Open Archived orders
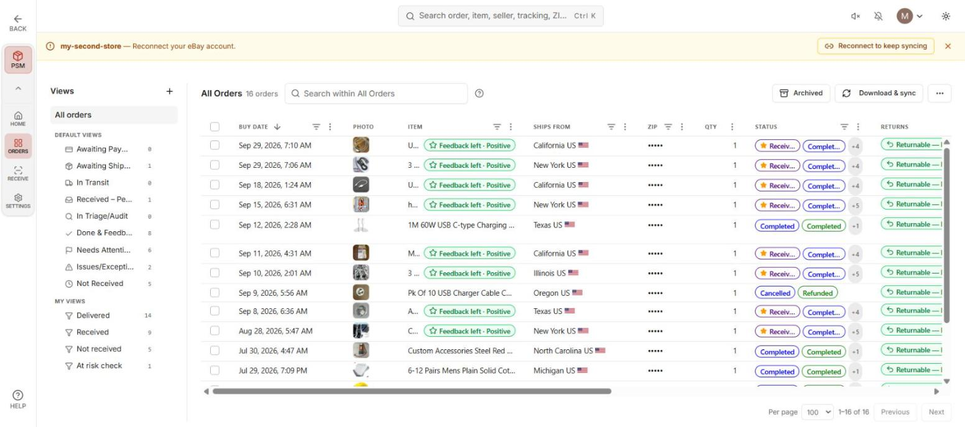 pos(801,93)
